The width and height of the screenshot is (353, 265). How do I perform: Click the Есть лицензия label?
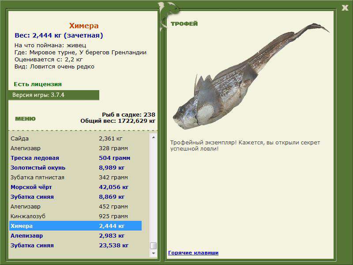(38, 84)
